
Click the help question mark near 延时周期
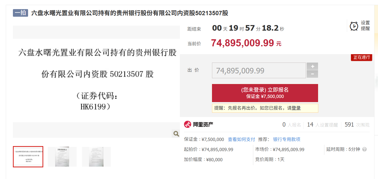(x=364, y=149)
